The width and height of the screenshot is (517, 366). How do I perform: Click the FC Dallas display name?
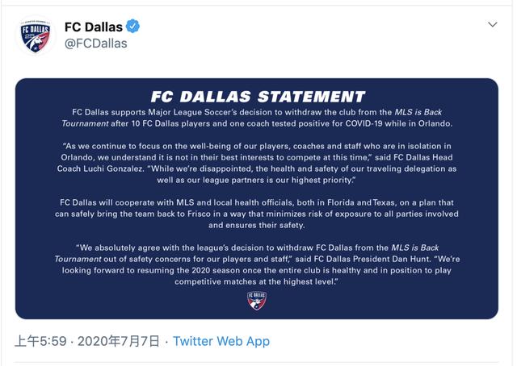(x=94, y=27)
